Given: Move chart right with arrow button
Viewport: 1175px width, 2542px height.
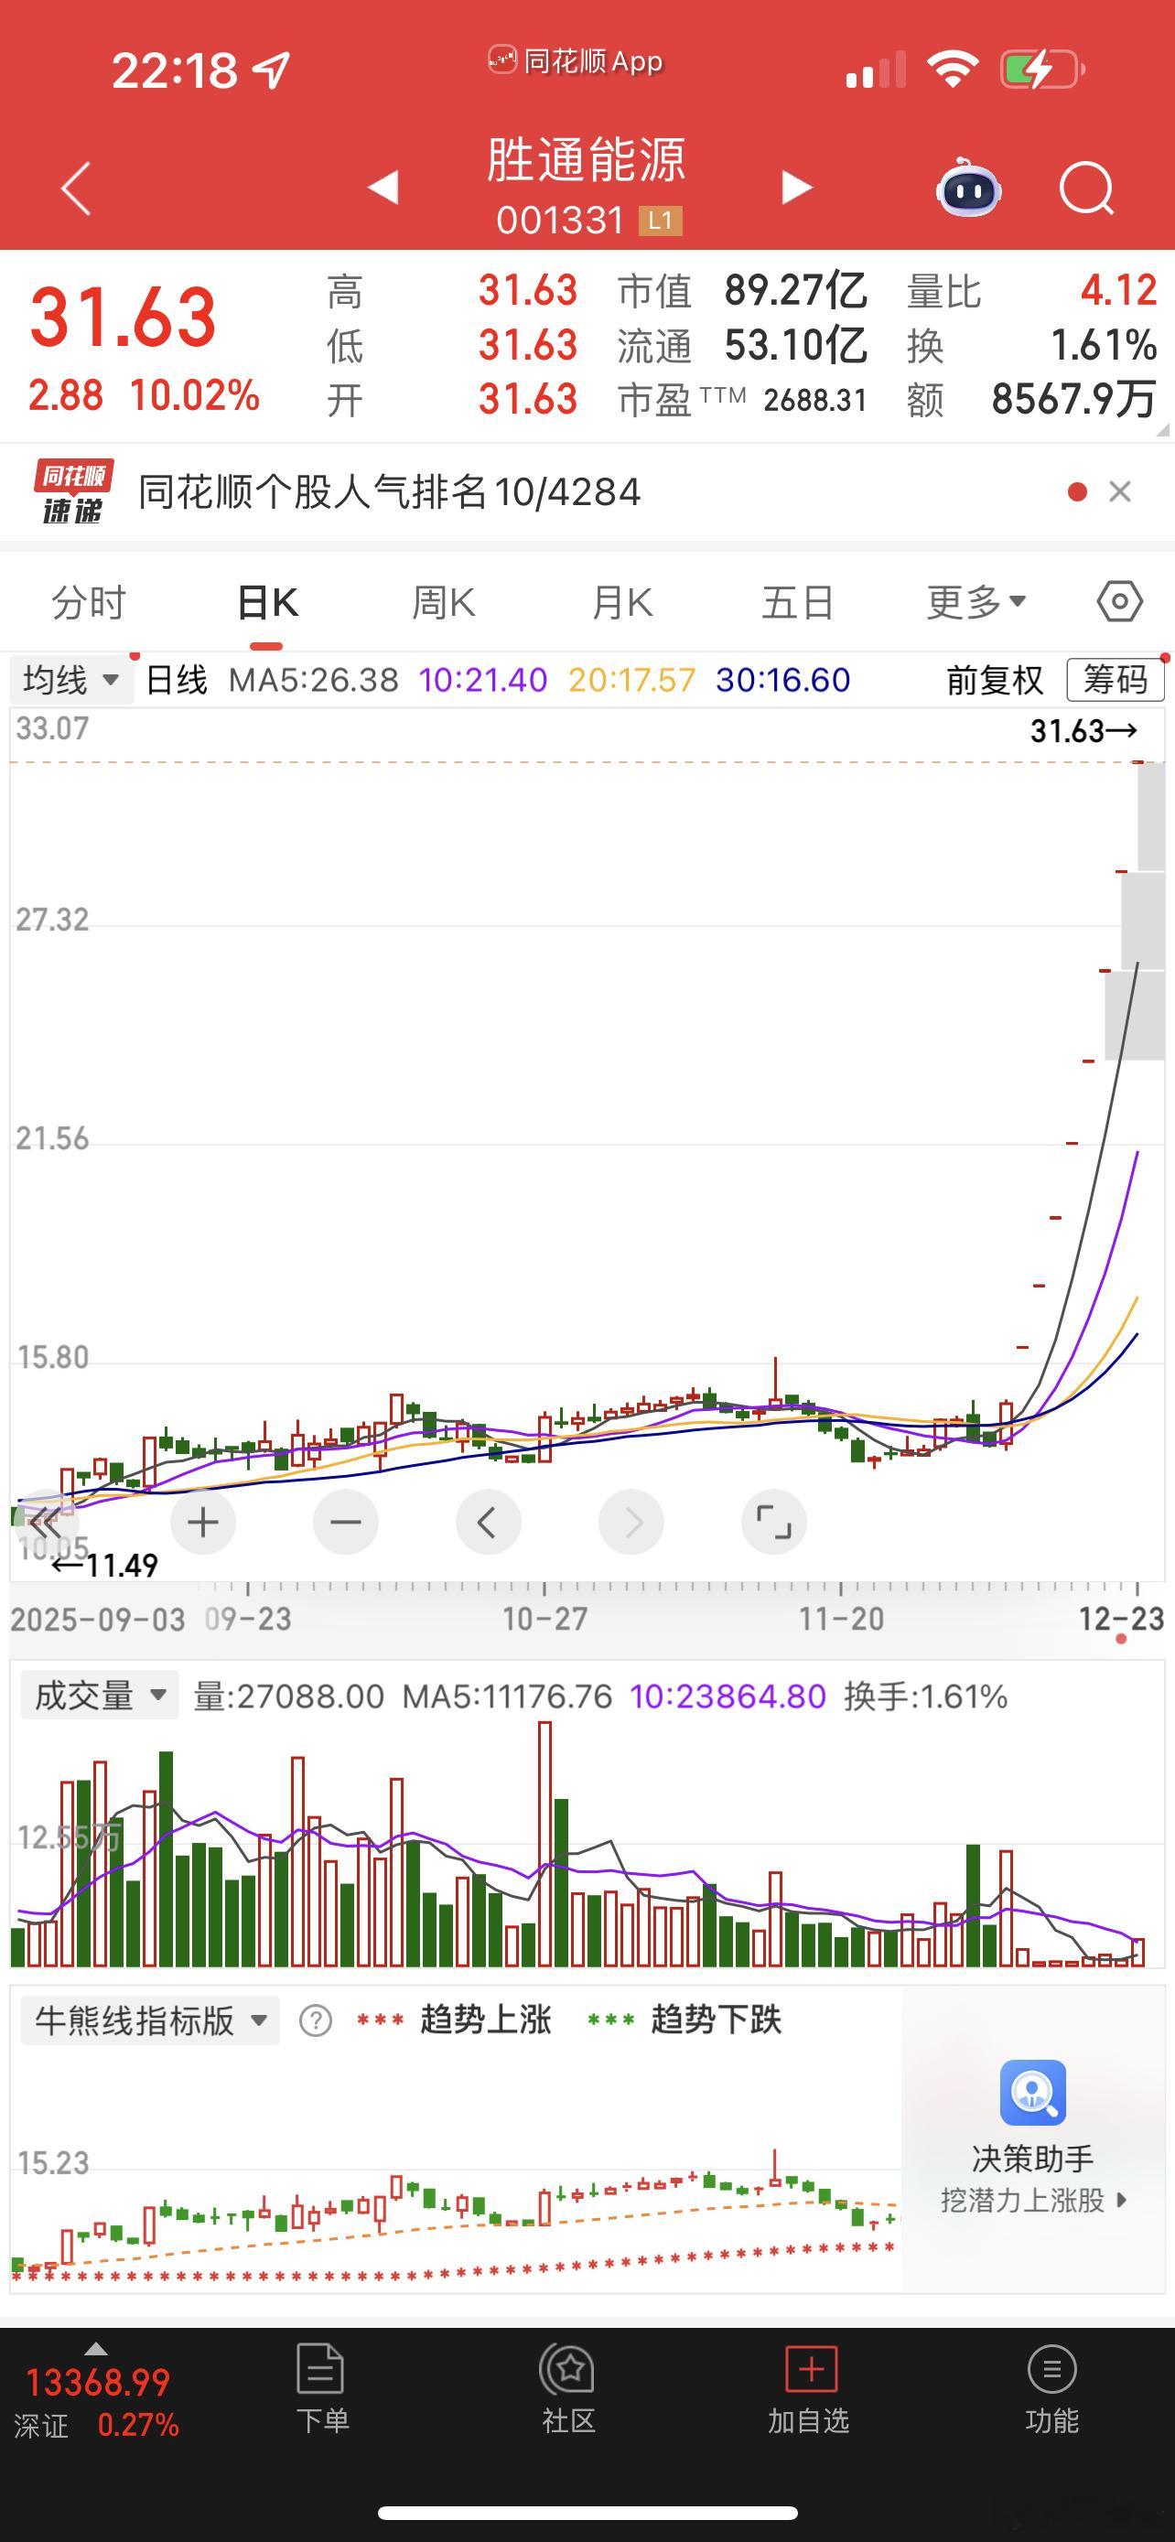Looking at the screenshot, I should coord(631,1523).
